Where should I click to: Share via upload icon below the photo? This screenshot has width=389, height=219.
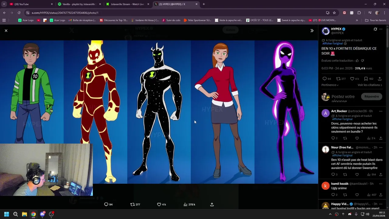click(212, 204)
